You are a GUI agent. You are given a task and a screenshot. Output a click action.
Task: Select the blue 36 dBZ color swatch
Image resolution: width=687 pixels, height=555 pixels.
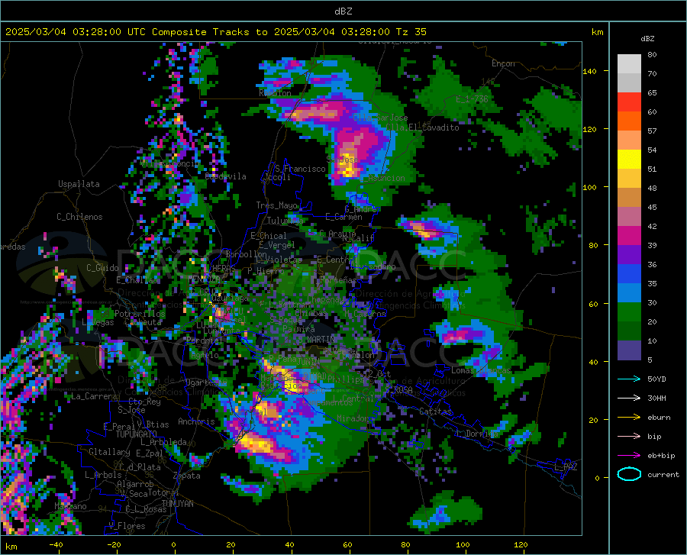tap(629, 274)
